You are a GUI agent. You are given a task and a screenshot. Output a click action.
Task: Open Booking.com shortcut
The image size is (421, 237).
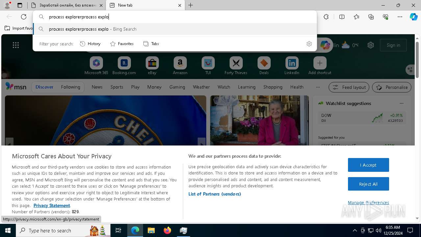124,66
